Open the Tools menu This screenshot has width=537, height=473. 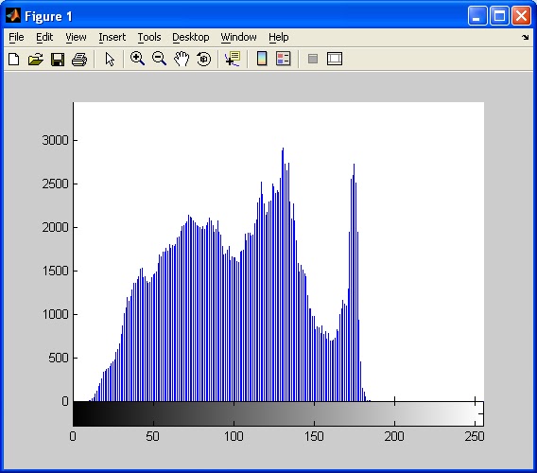(x=149, y=37)
